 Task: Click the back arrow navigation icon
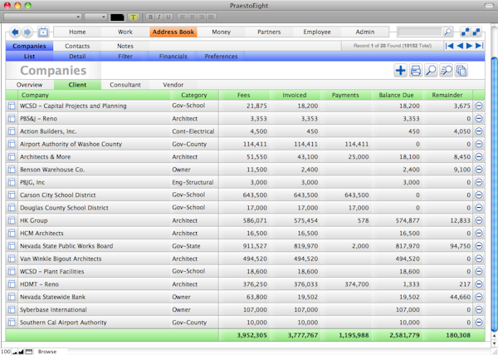click(15, 32)
